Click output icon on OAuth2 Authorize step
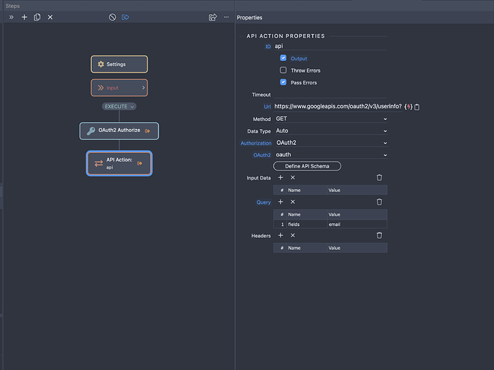This screenshot has height=370, width=494. point(148,131)
